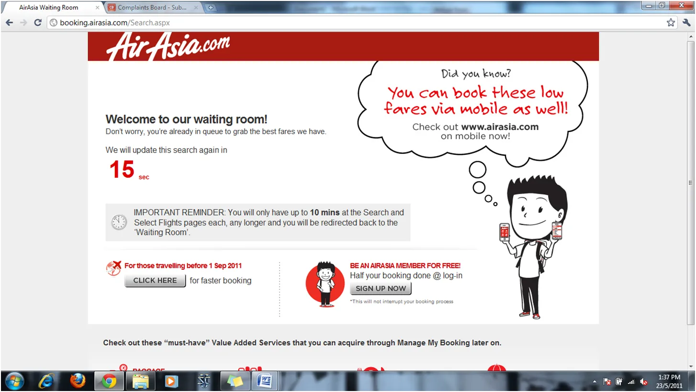Open Windows Media Player from taskbar
The width and height of the screenshot is (696, 392).
[x=171, y=381]
